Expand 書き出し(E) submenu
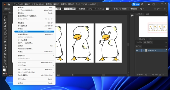 click(x=53, y=56)
